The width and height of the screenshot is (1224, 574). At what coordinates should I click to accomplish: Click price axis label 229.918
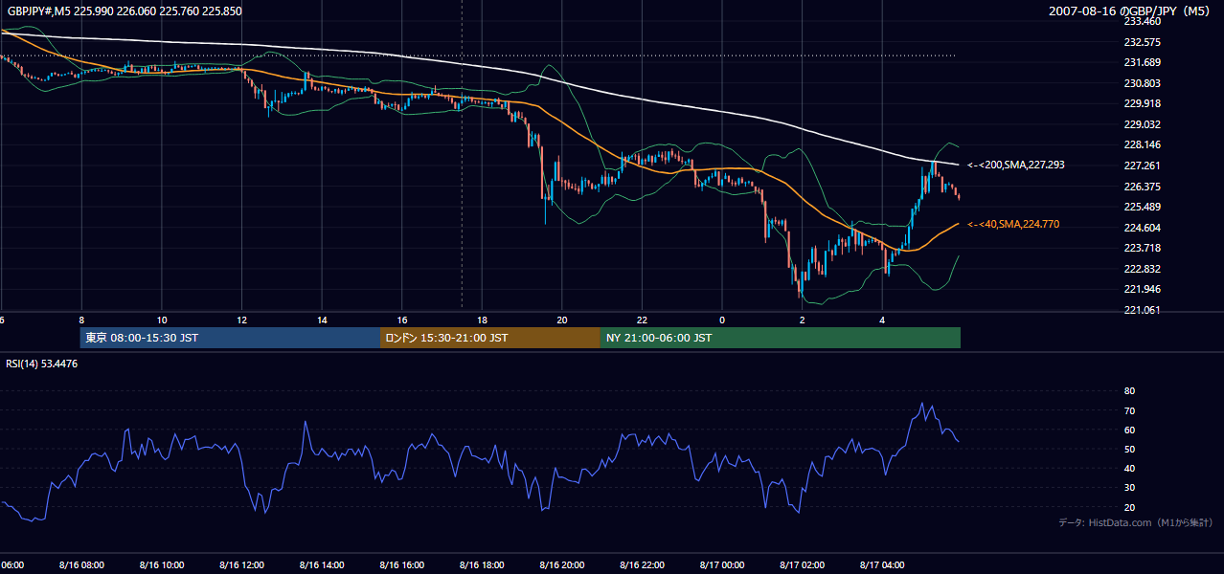(1143, 104)
